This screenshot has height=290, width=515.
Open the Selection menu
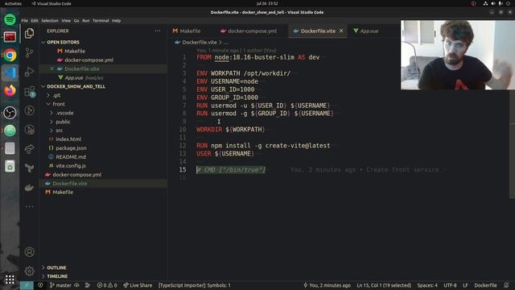[x=50, y=20]
